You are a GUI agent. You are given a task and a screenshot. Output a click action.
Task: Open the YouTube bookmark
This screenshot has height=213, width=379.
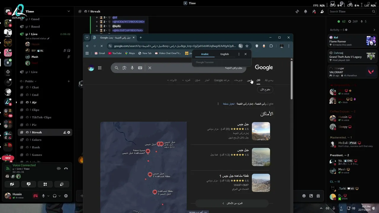pyautogui.click(x=115, y=53)
